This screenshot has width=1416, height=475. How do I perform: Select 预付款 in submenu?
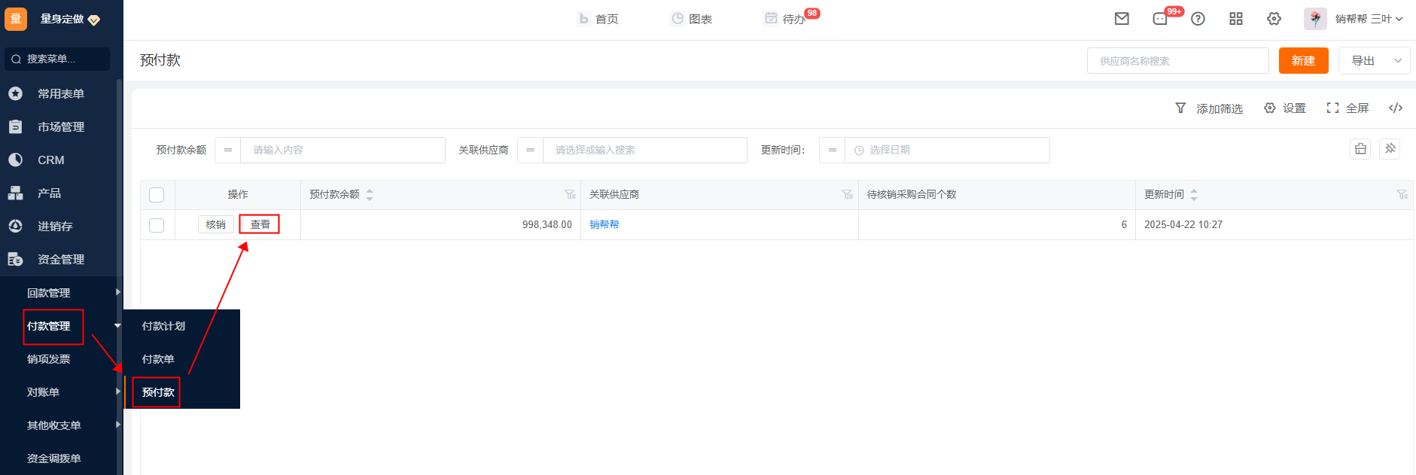pyautogui.click(x=158, y=392)
